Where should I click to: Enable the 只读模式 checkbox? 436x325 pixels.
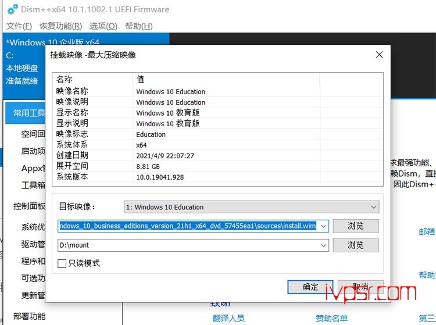[x=62, y=263]
